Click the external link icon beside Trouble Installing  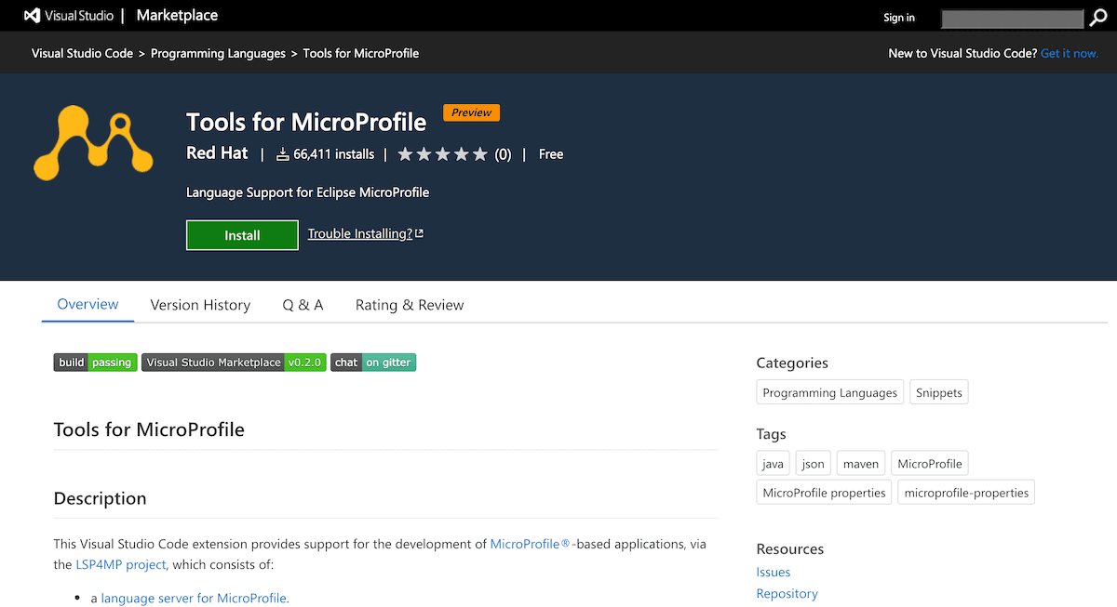pos(419,233)
